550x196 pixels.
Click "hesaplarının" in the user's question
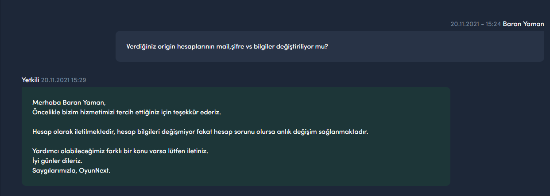click(197, 46)
